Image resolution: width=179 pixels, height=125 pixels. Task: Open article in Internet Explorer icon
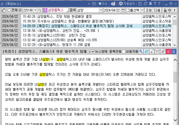tap(146, 51)
